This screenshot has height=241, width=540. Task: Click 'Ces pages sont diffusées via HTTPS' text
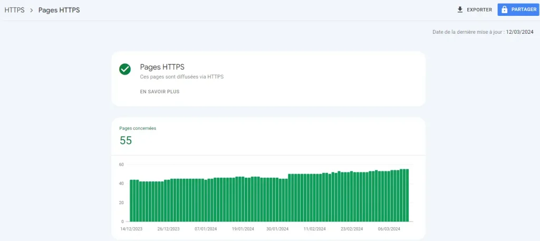coord(182,77)
